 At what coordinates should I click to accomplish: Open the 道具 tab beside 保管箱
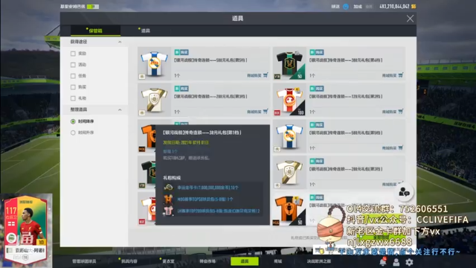(x=146, y=31)
